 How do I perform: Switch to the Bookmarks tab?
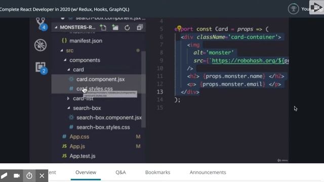pos(157,172)
